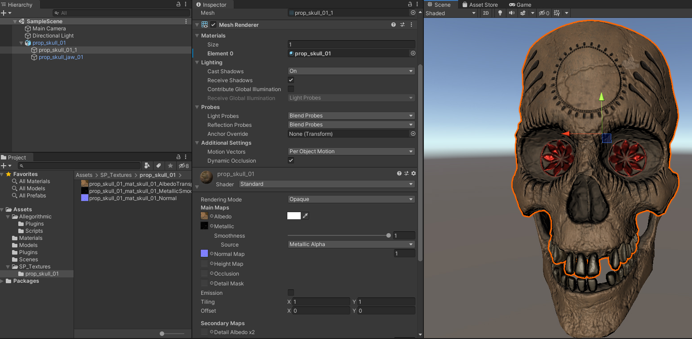Viewport: 692px width, 339px height.
Task: Open the Cast Shadows dropdown
Action: pos(351,71)
